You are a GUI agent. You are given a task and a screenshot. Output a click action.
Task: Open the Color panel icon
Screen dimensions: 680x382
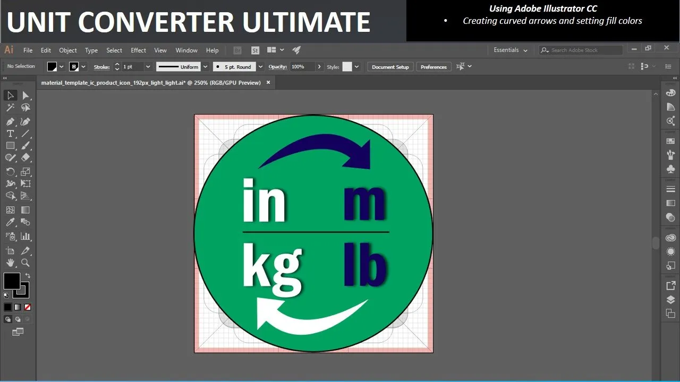670,92
